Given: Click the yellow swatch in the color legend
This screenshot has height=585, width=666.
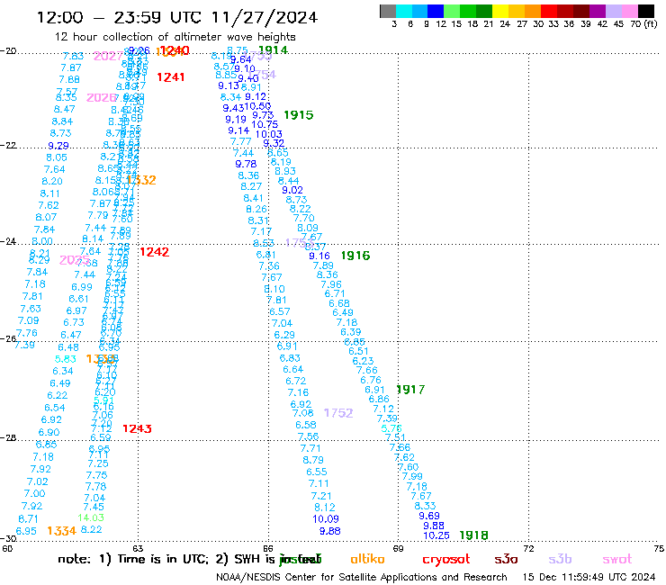Looking at the screenshot, I should (500, 11).
